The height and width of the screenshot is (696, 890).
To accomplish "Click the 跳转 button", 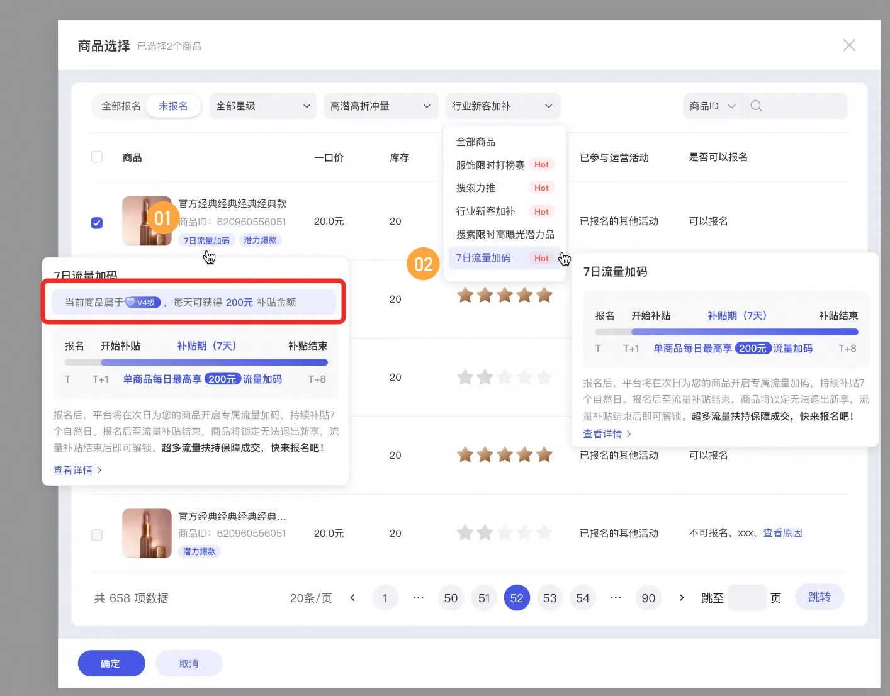I will tap(820, 597).
